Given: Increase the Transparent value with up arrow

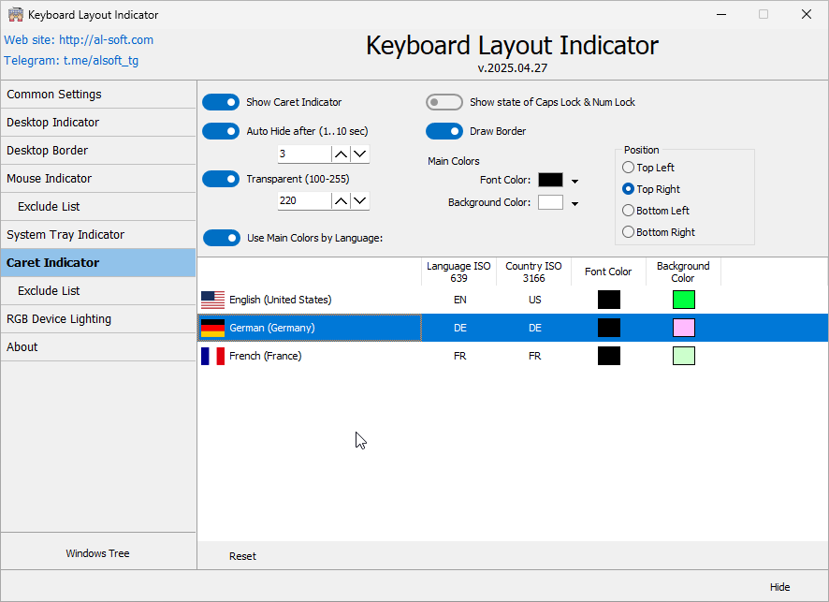Looking at the screenshot, I should point(341,200).
